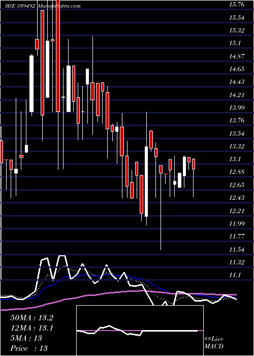
Task: Click the 14.21 price axis label
Action: point(237,95)
